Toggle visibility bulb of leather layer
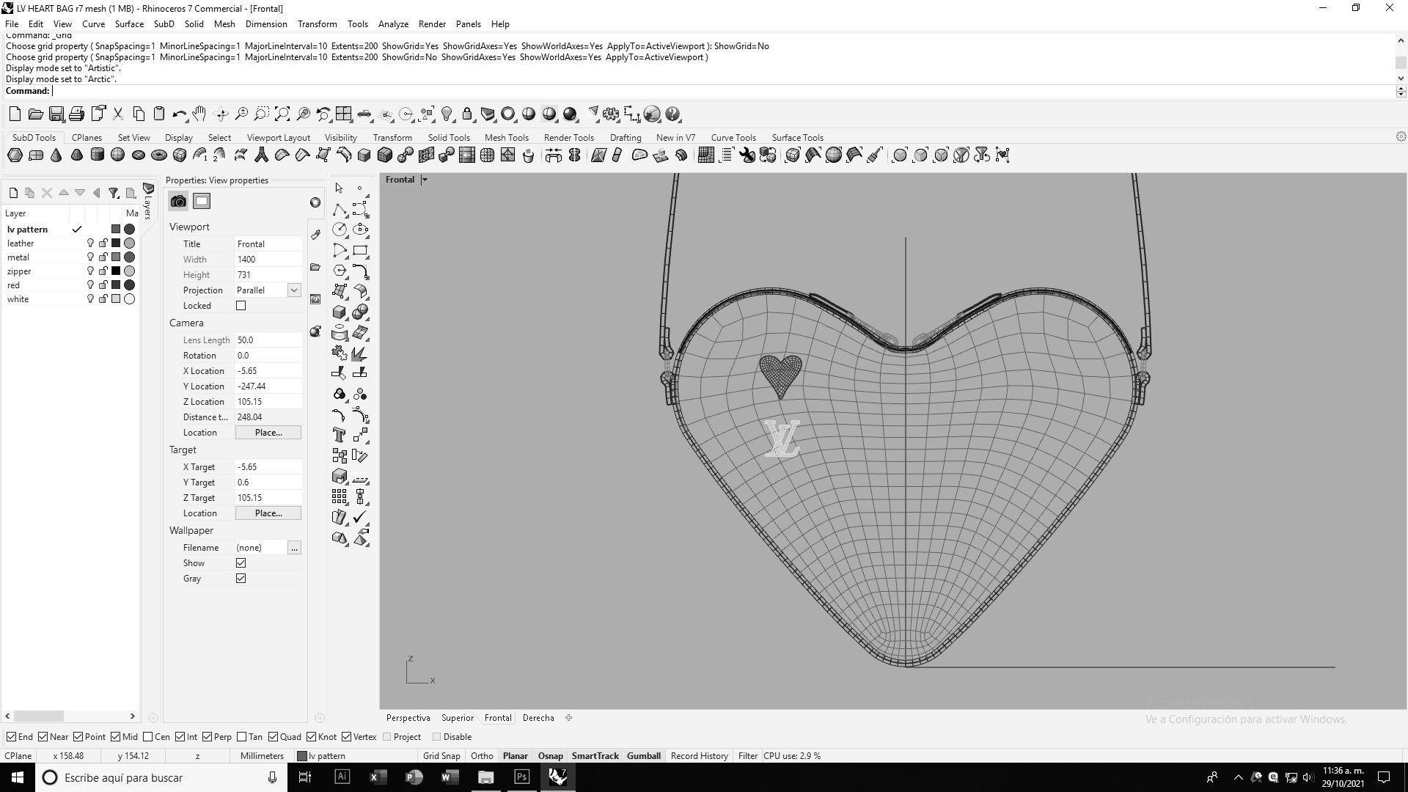 click(90, 243)
